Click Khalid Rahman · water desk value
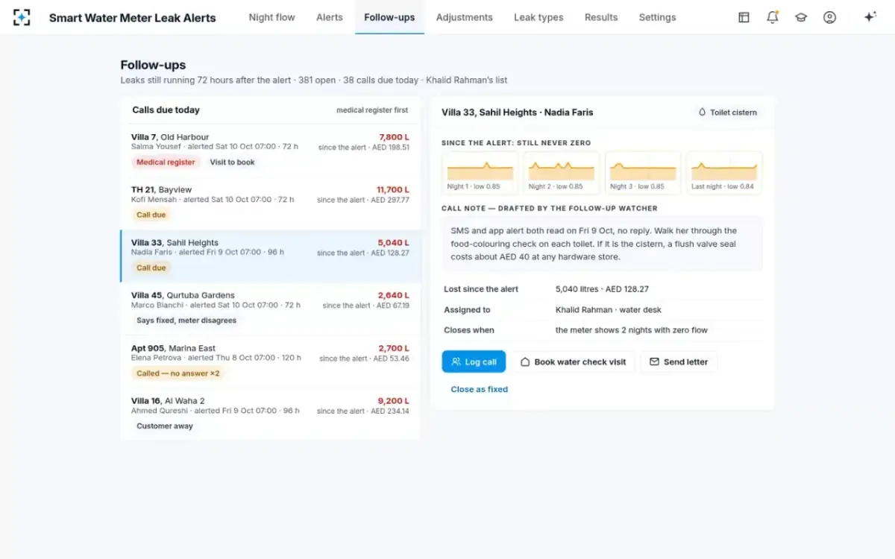The image size is (895, 559). point(608,310)
